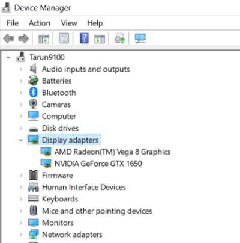The height and width of the screenshot is (243, 240).
Task: Click the AMD Radeon adapter icon
Action: click(x=46, y=152)
